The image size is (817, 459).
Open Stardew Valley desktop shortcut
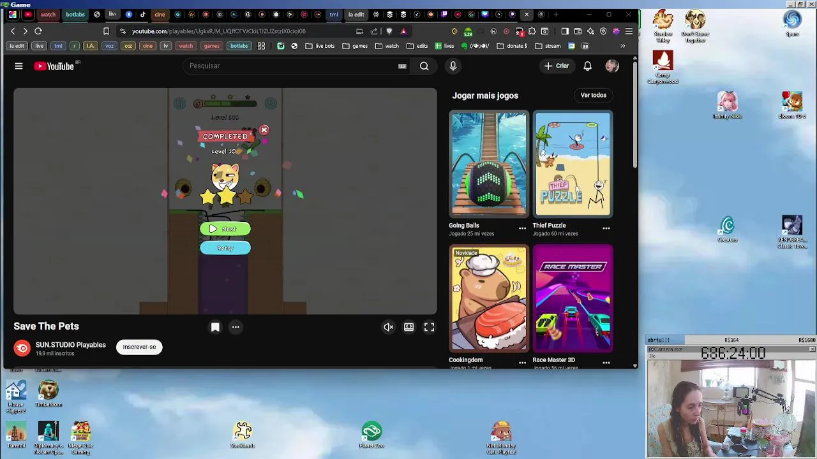663,26
